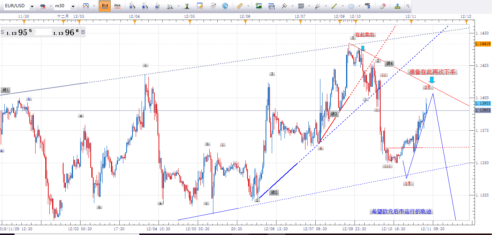This screenshot has width=492, height=235.
Task: Select the 线3 line label
Action: tap(334, 114)
